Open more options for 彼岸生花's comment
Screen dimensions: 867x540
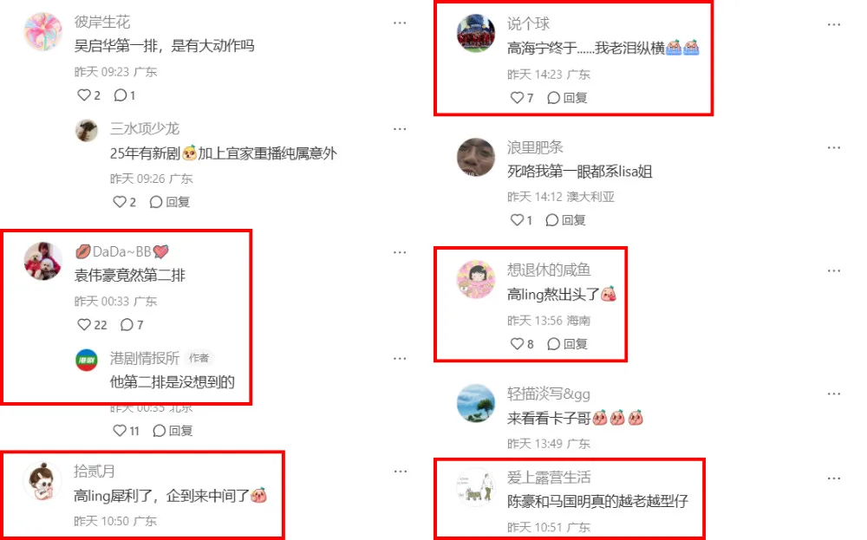(400, 23)
